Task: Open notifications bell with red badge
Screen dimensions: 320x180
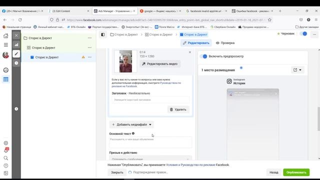Action: click(6, 150)
